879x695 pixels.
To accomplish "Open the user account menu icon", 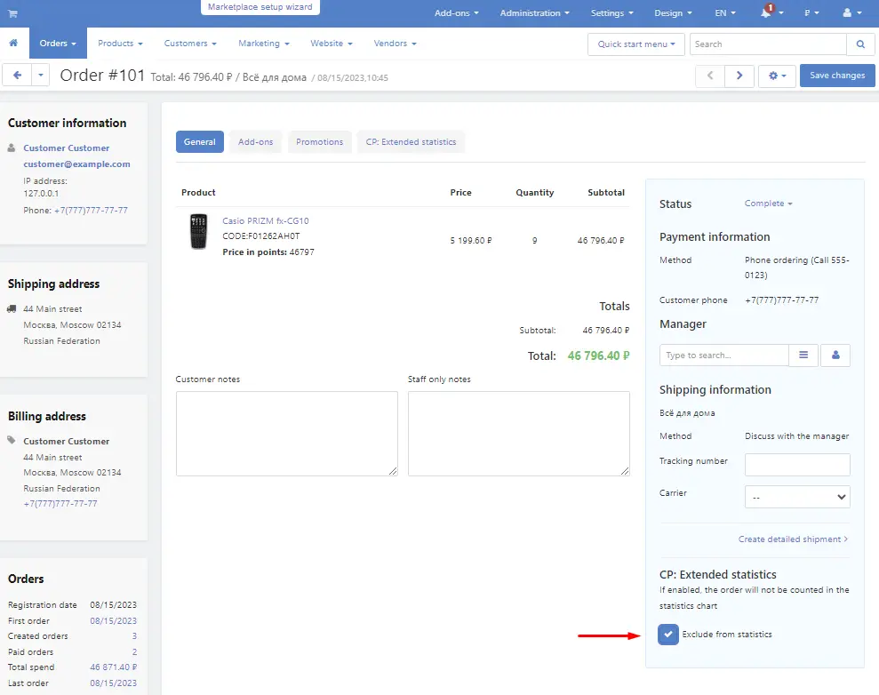I will click(852, 12).
